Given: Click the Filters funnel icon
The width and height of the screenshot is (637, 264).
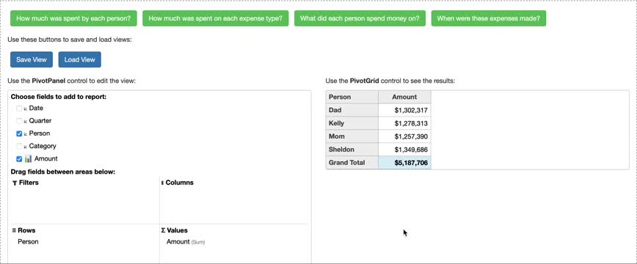Looking at the screenshot, I should [x=15, y=183].
